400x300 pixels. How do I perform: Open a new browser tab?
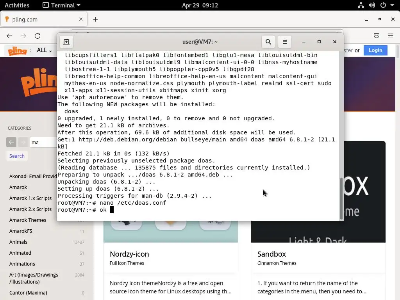[x=95, y=20]
